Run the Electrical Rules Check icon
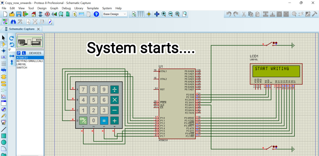The height and width of the screenshot is (156, 319). 50,22
